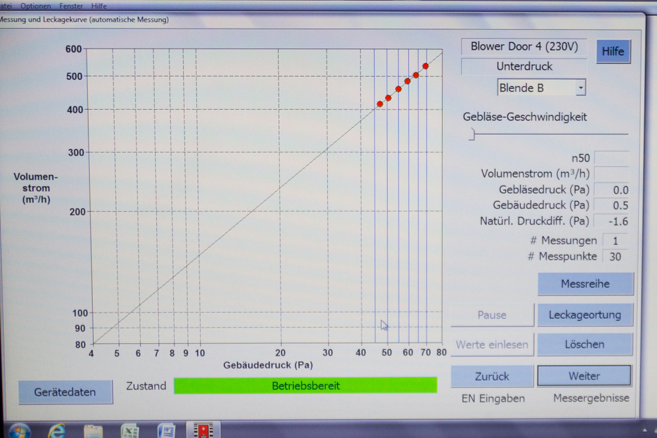The width and height of the screenshot is (657, 438).
Task: Click the red data point just above 400 m³/h
Action: [380, 104]
